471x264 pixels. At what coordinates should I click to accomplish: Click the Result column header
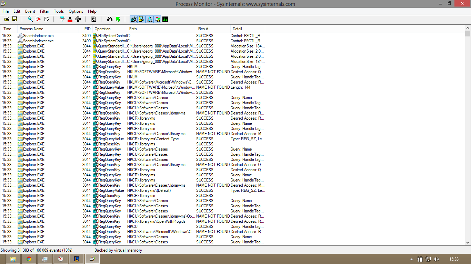pyautogui.click(x=213, y=29)
